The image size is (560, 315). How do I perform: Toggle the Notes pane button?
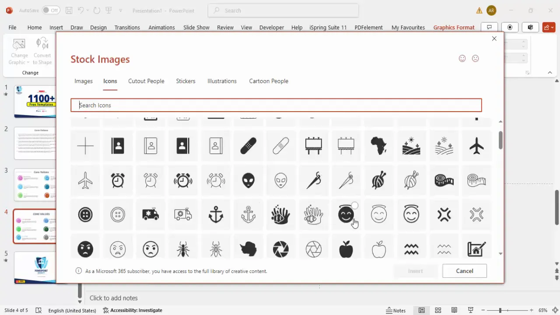click(396, 310)
